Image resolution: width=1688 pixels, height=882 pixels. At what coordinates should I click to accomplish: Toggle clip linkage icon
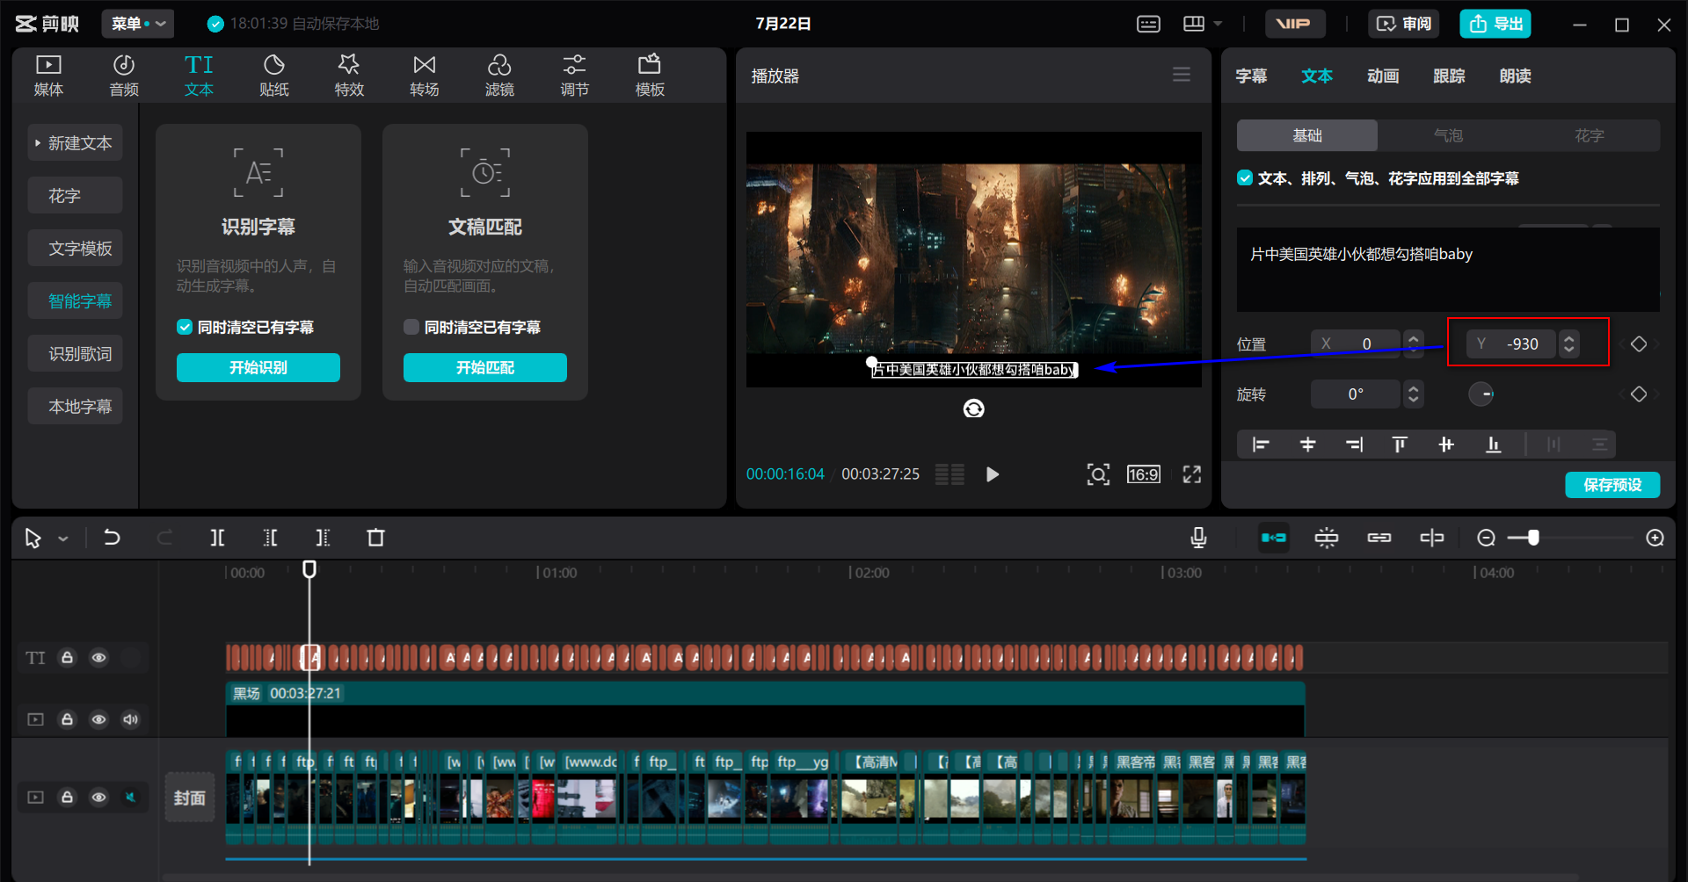[x=1379, y=538]
